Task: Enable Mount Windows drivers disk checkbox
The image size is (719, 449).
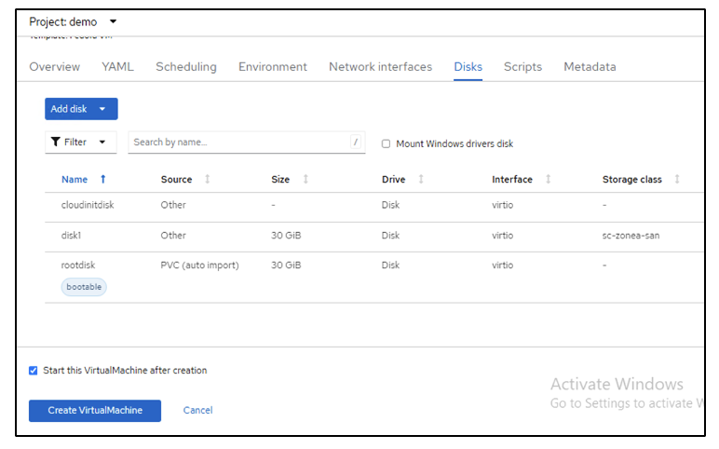Action: pos(387,143)
